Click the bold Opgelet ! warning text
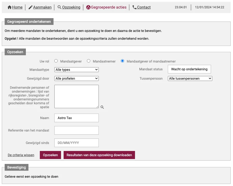Viewport: 233px width, 186px height. click(11, 39)
